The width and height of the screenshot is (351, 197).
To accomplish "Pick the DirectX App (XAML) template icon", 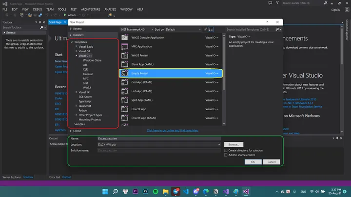I will click(x=124, y=118).
